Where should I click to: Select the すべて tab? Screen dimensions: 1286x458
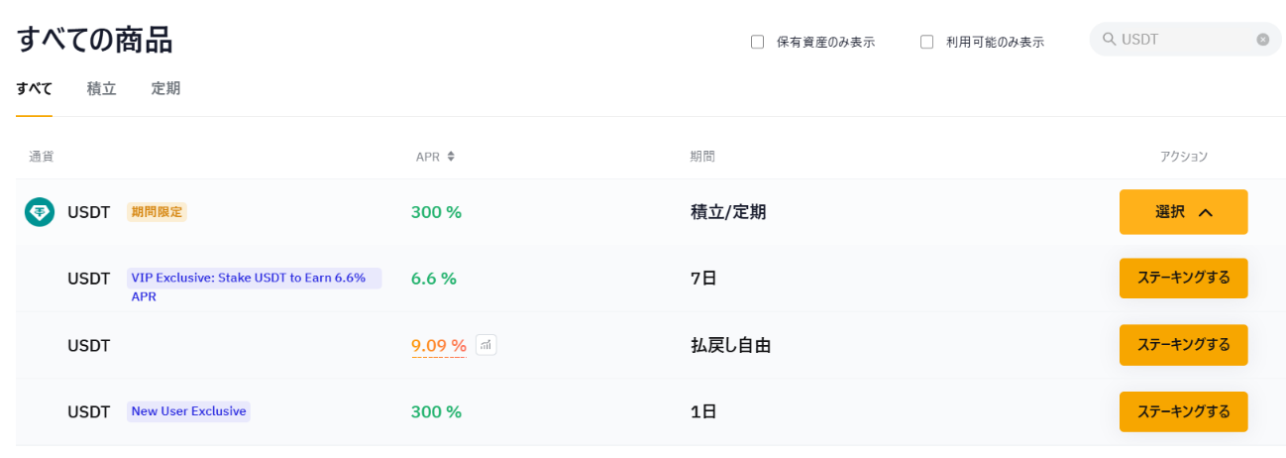[x=34, y=88]
